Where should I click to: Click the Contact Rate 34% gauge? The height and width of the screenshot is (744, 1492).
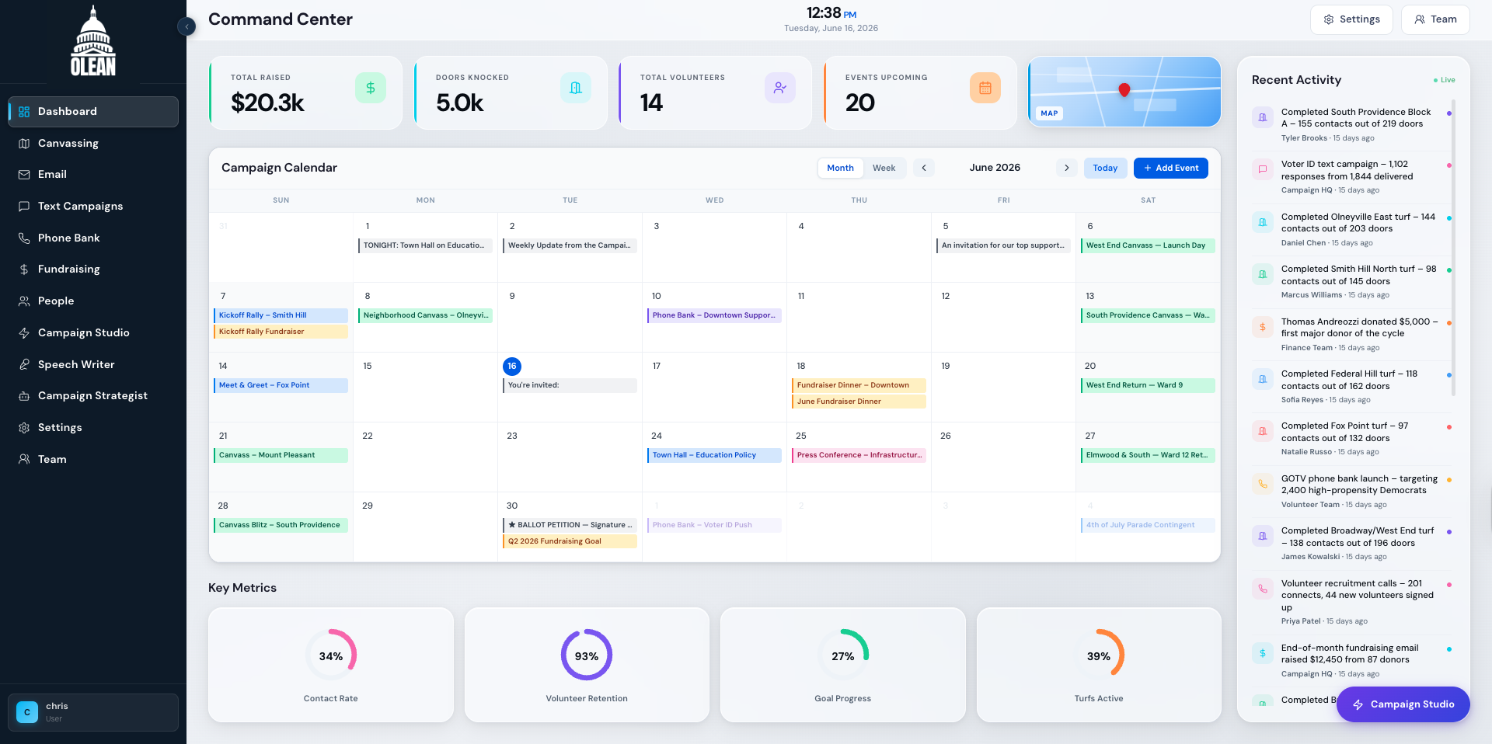331,655
